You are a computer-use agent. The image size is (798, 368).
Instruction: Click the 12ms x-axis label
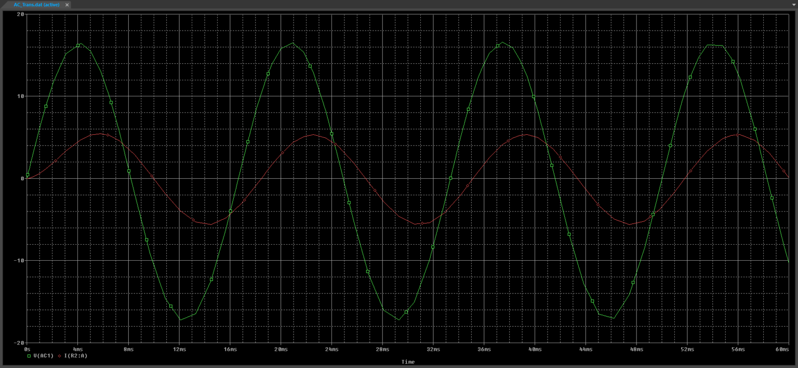pos(179,349)
